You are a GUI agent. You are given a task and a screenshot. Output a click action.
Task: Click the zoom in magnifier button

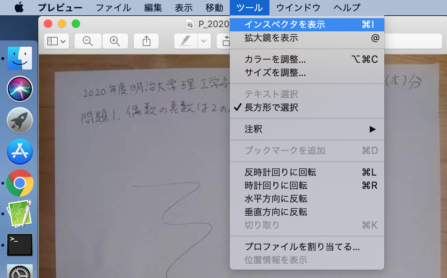(x=115, y=41)
